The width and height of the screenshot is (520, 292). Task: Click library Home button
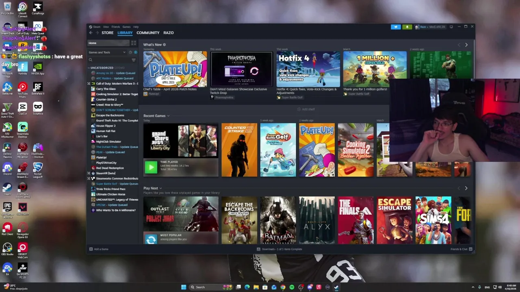pos(108,43)
